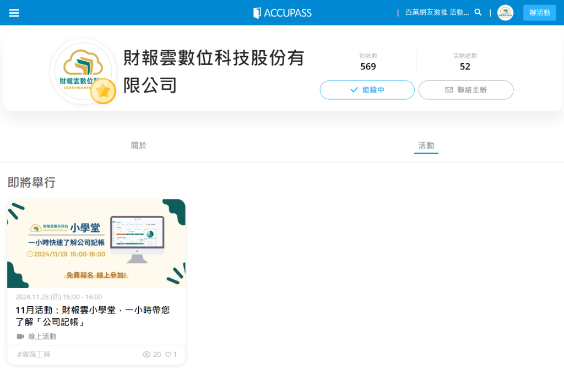The width and height of the screenshot is (564, 374).
Task: Click the event date 2024.11.28 text
Action: point(58,297)
